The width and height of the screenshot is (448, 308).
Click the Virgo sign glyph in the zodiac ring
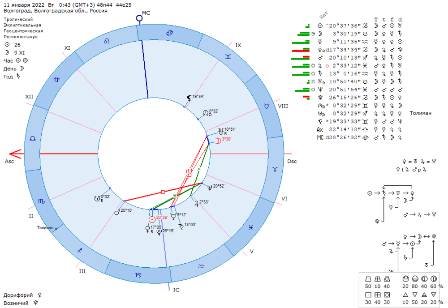[56, 80]
